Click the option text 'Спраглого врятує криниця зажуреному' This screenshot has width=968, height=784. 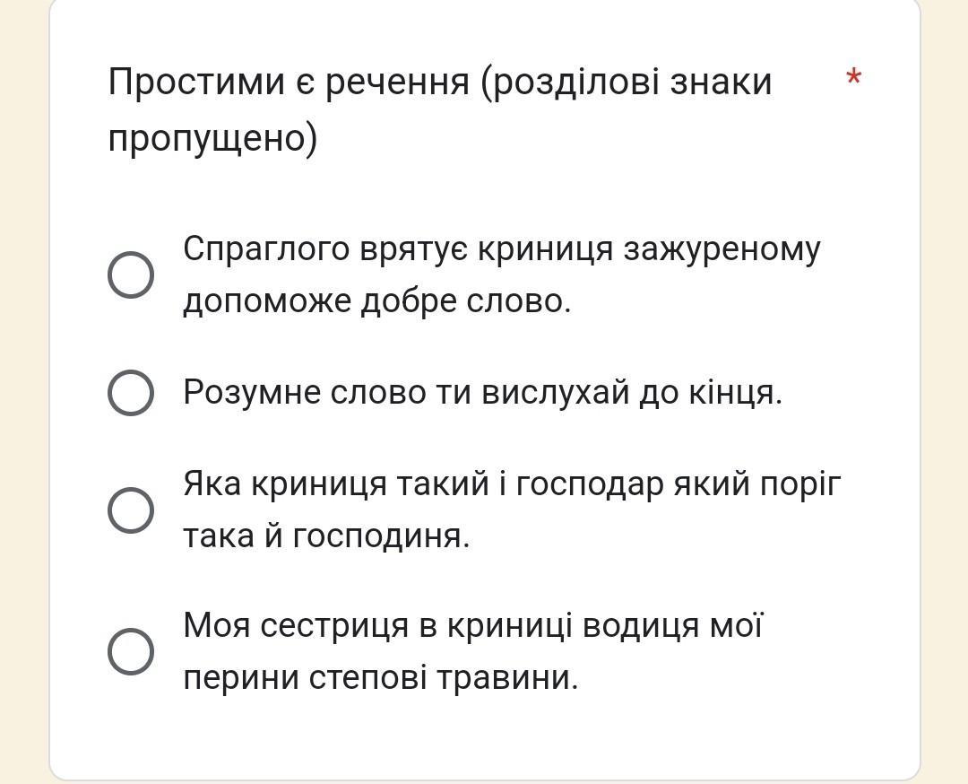[x=501, y=248]
